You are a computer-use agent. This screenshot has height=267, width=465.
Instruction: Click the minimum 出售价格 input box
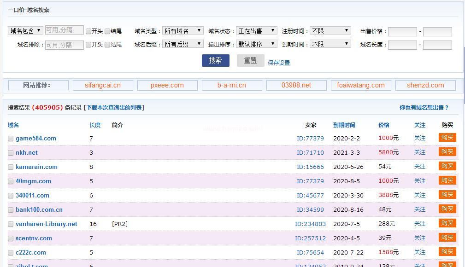[402, 31]
